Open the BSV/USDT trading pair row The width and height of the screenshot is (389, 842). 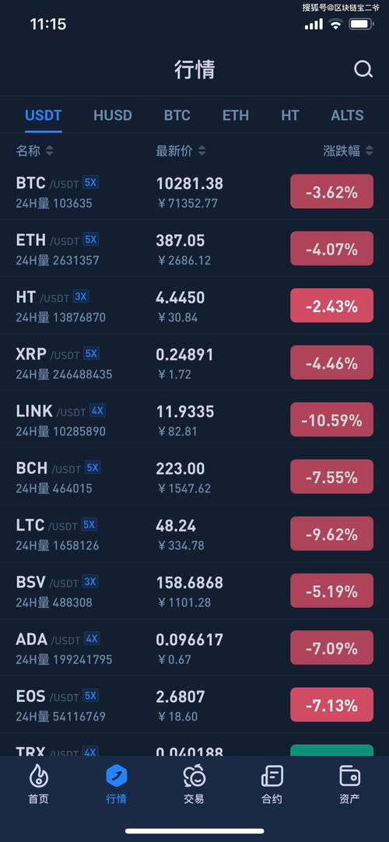(x=194, y=591)
